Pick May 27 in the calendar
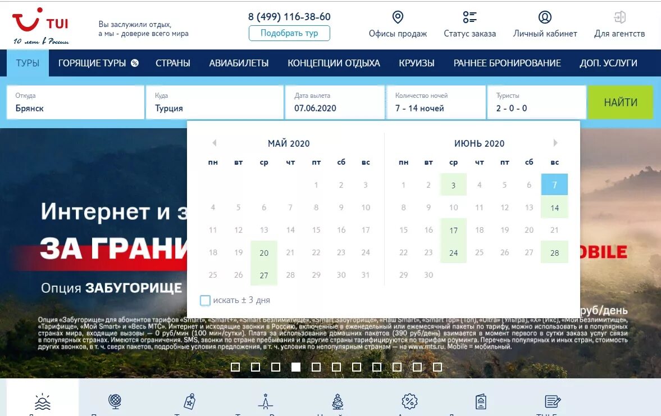The image size is (661, 416). [264, 275]
